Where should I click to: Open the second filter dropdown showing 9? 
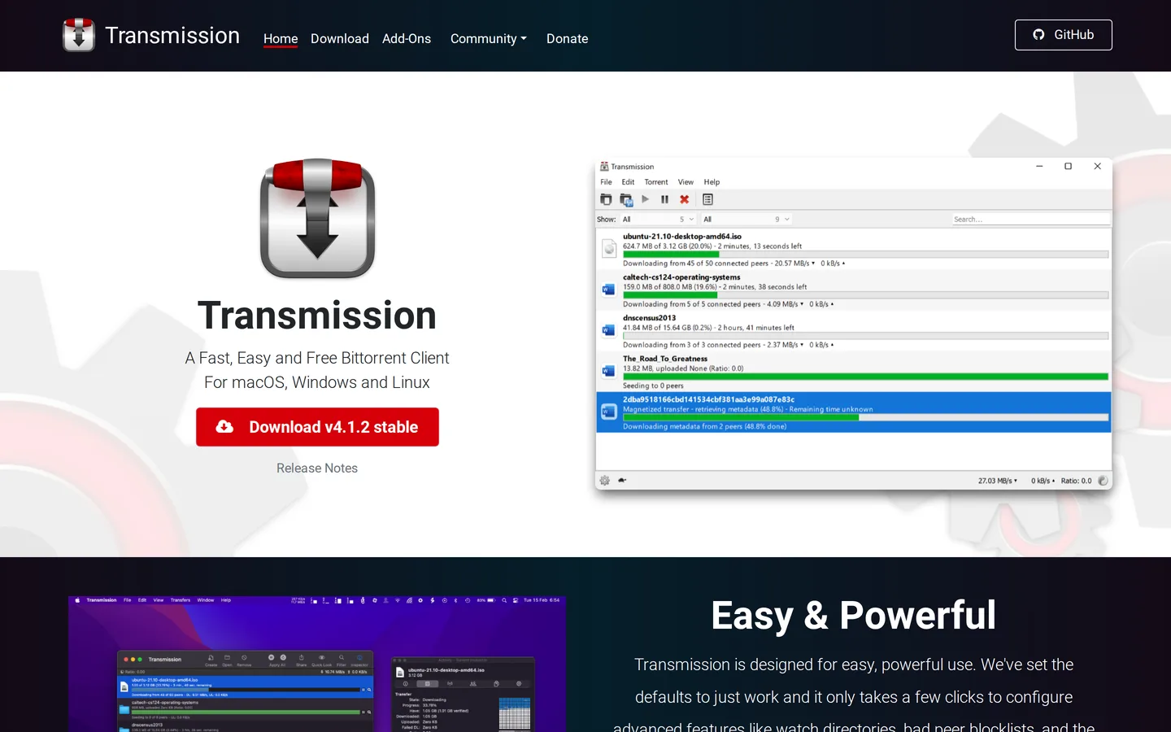pyautogui.click(x=747, y=219)
